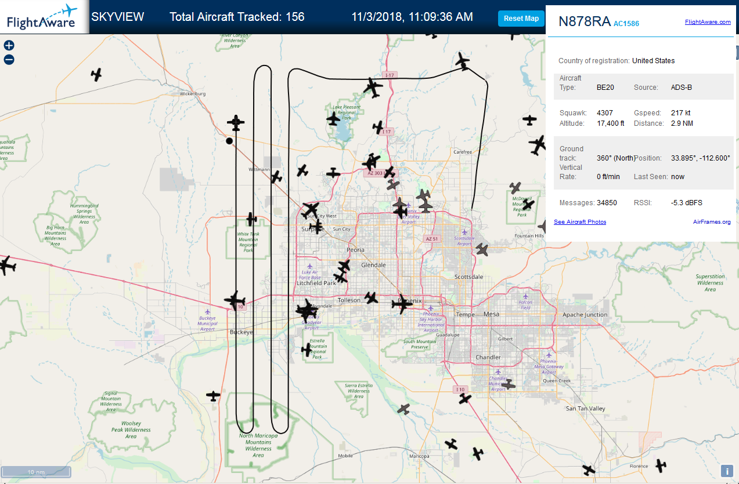
Task: Select aircraft next to Estrella Mountain Regional Park
Action: [x=307, y=350]
